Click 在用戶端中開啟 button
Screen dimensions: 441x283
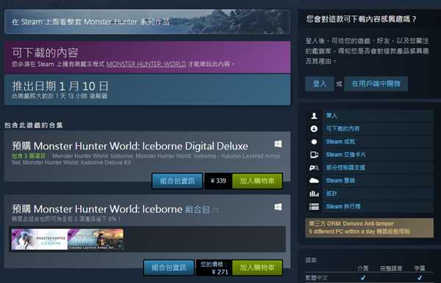pos(376,84)
